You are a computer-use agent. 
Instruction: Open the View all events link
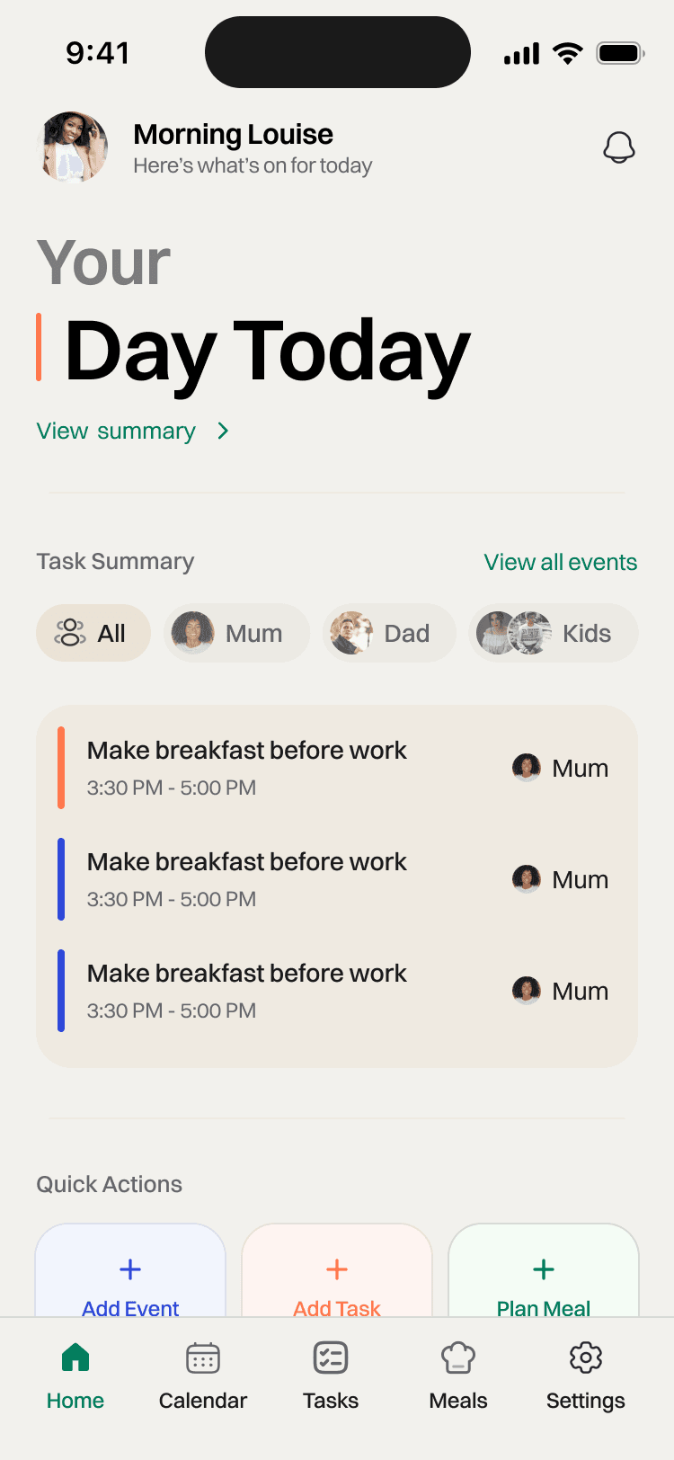pos(560,562)
